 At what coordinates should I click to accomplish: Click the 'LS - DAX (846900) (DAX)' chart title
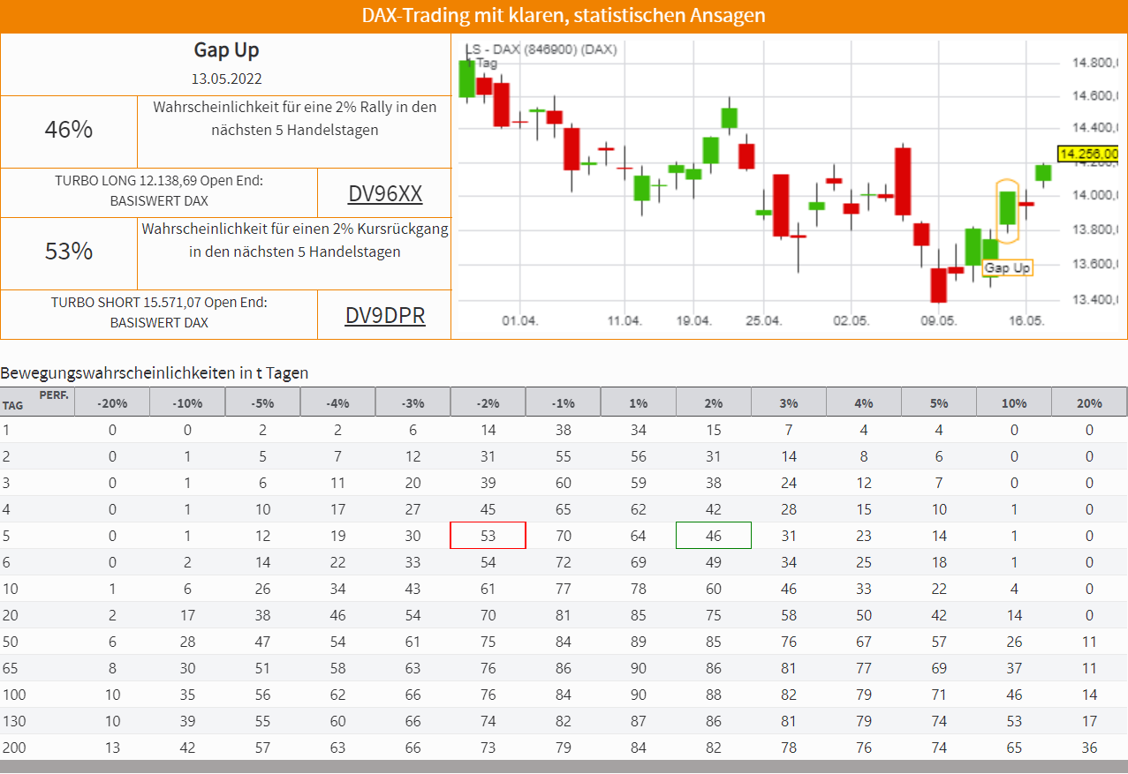tap(540, 49)
